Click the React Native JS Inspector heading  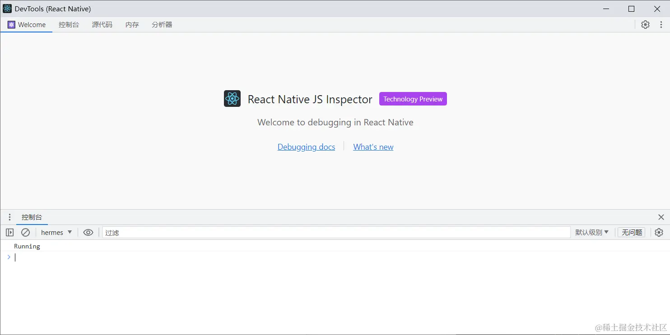click(x=310, y=99)
